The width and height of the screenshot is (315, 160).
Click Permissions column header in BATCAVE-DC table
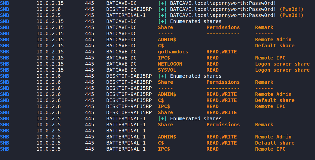(x=223, y=27)
